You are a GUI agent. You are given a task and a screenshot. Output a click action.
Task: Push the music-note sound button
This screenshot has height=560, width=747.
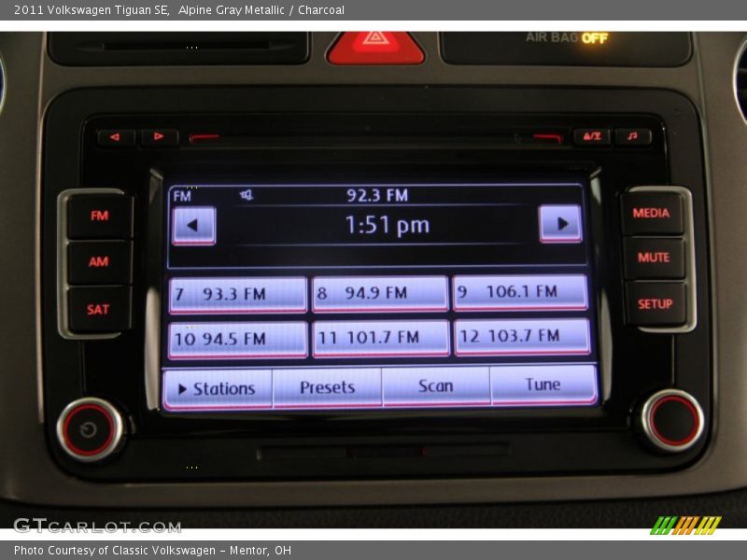633,136
